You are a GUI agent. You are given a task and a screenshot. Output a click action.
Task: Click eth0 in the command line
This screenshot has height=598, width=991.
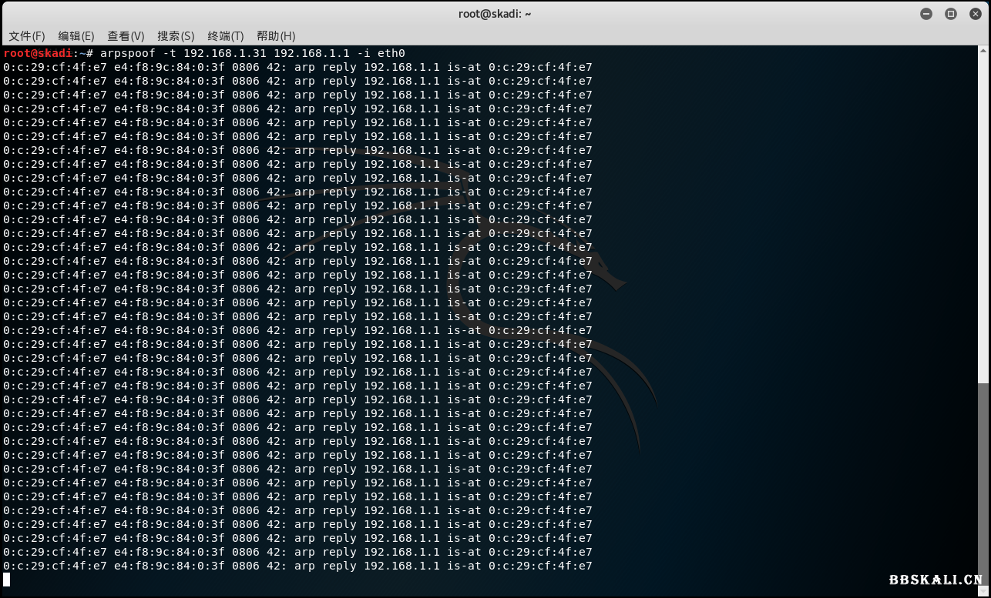[391, 53]
